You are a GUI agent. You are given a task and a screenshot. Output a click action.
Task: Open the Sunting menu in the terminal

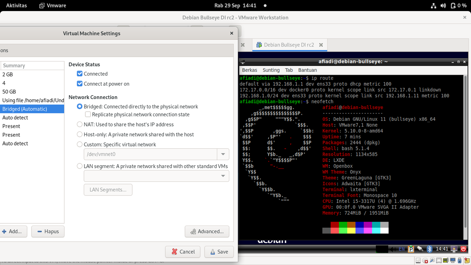coord(271,70)
